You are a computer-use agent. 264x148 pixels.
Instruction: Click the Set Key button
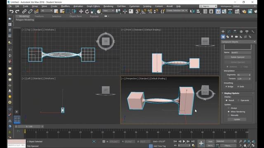pos(210,146)
